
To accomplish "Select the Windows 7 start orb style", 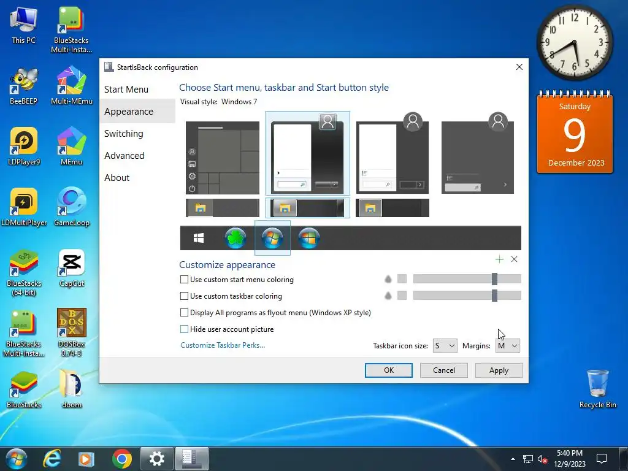I will coord(272,238).
